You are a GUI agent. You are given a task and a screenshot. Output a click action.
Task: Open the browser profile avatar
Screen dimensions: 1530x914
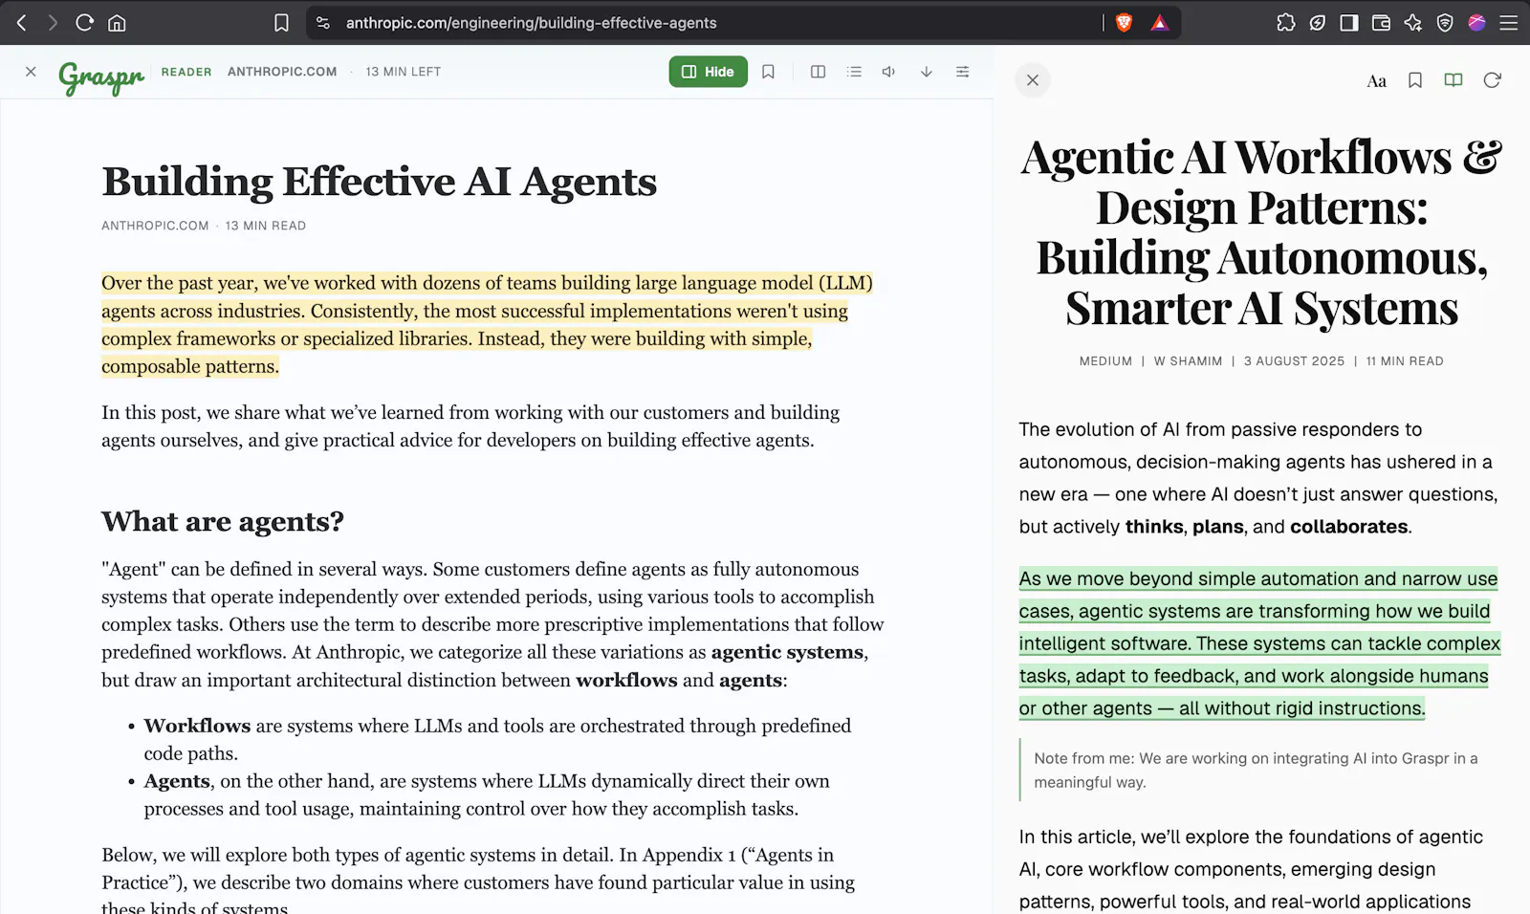point(1477,23)
